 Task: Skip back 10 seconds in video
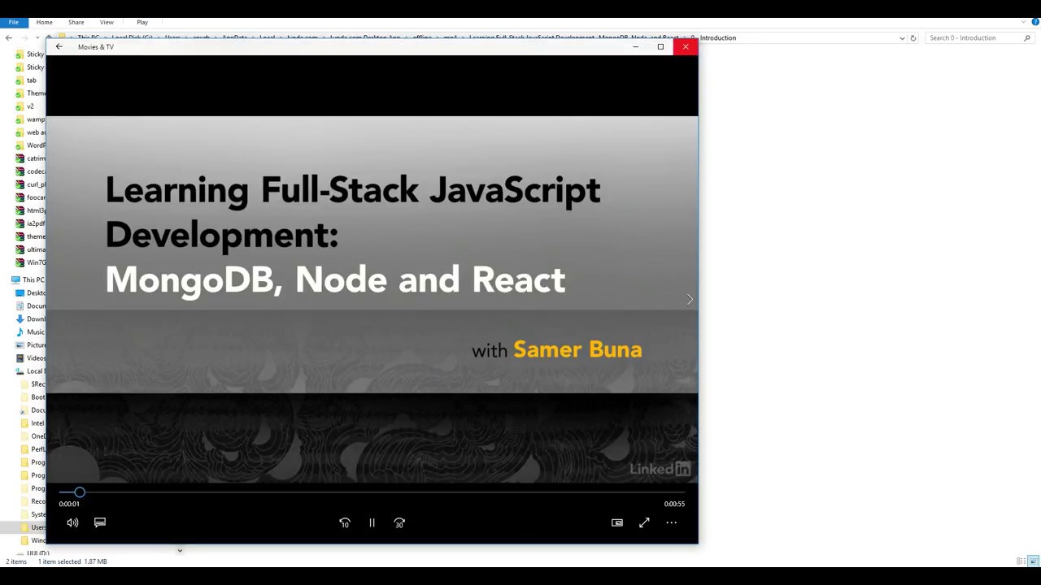point(345,523)
